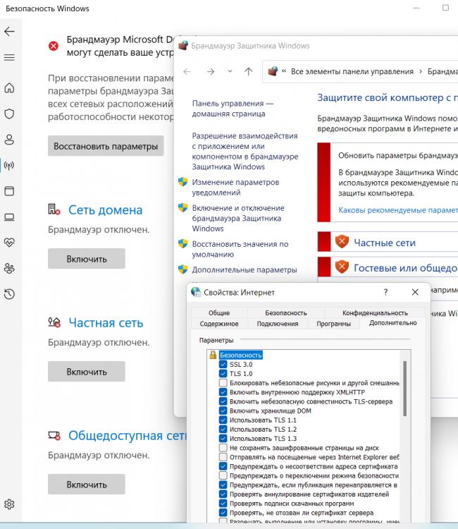Switch to the Конфиденциальность tab

(375, 312)
